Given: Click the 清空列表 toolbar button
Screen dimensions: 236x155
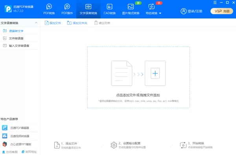Looking at the screenshot, I should (102, 23).
